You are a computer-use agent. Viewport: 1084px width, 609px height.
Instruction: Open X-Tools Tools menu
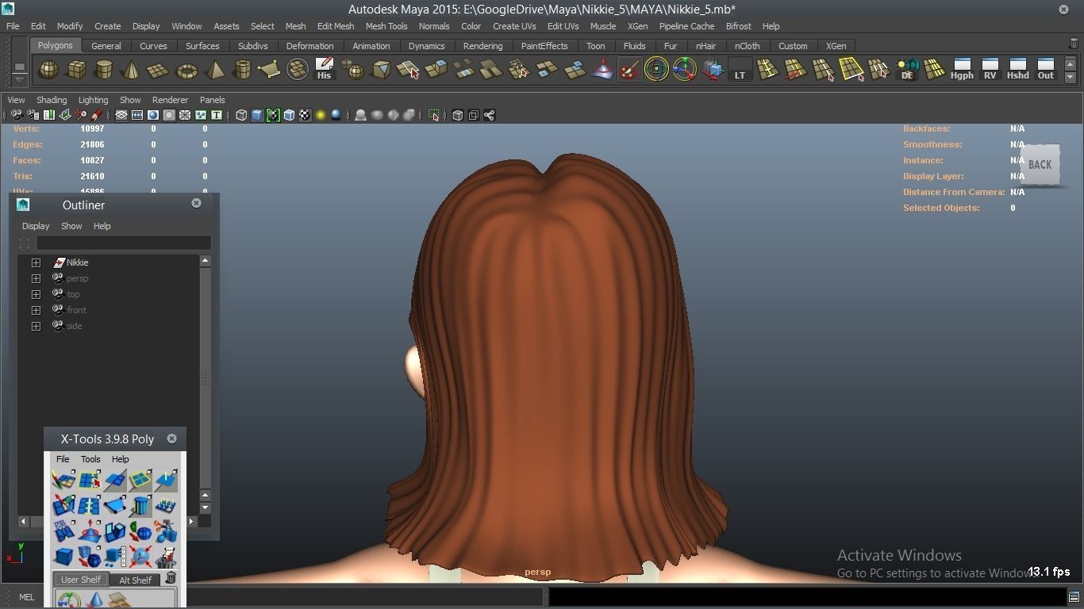click(90, 459)
